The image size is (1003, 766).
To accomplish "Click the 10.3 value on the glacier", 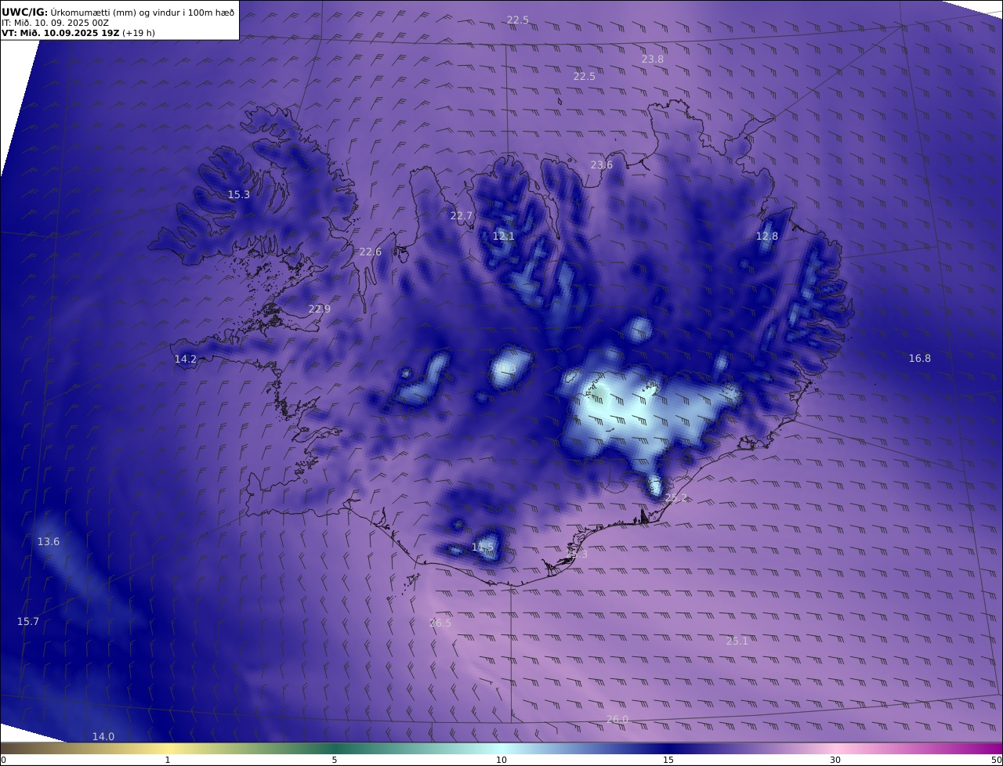I will tap(506, 368).
